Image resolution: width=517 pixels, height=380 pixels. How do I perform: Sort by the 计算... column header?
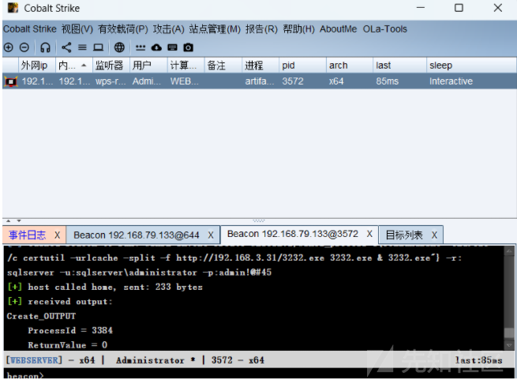[x=186, y=66]
